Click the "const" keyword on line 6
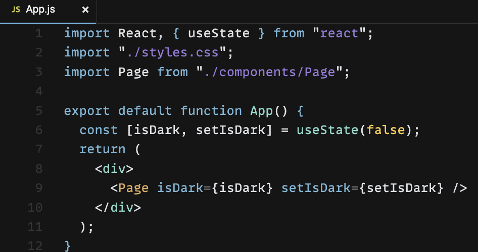The image size is (478, 252). (99, 130)
